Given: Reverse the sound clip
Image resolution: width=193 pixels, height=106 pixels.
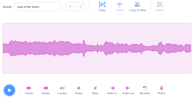Looking at the screenshot, I should (145, 88).
